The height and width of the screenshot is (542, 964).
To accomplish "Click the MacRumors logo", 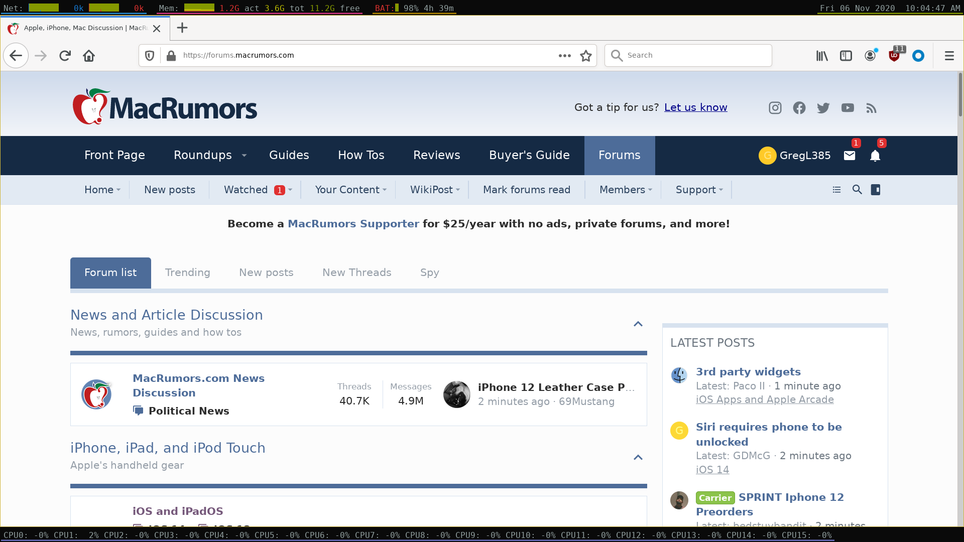I will tap(165, 106).
